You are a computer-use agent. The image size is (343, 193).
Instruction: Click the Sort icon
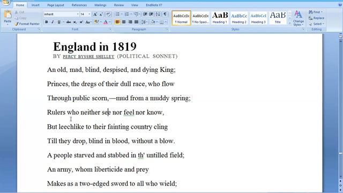pos(158,14)
